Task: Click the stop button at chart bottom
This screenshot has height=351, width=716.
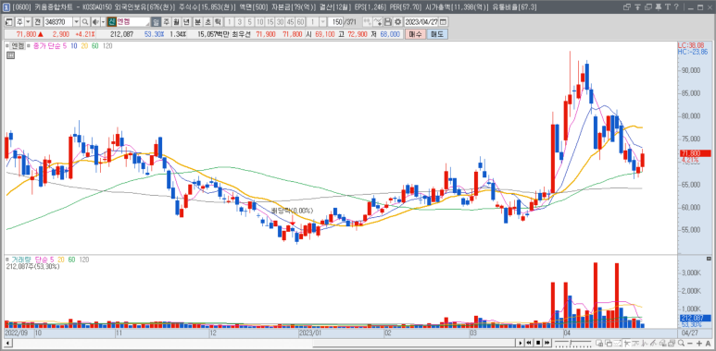Action: point(538,343)
